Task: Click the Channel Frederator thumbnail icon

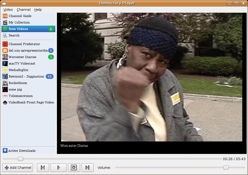Action: [5, 44]
